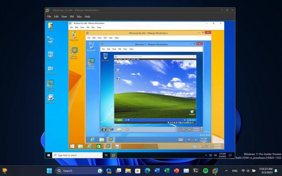
Task: Click the Windows XP green start button
Action: 119,120
